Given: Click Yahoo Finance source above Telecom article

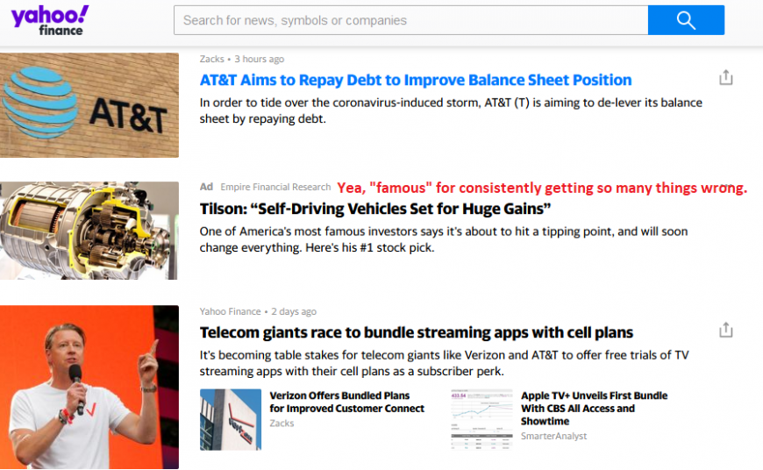Looking at the screenshot, I should coord(230,311).
